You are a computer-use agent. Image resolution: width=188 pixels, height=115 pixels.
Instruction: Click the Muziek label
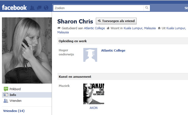[64, 86]
